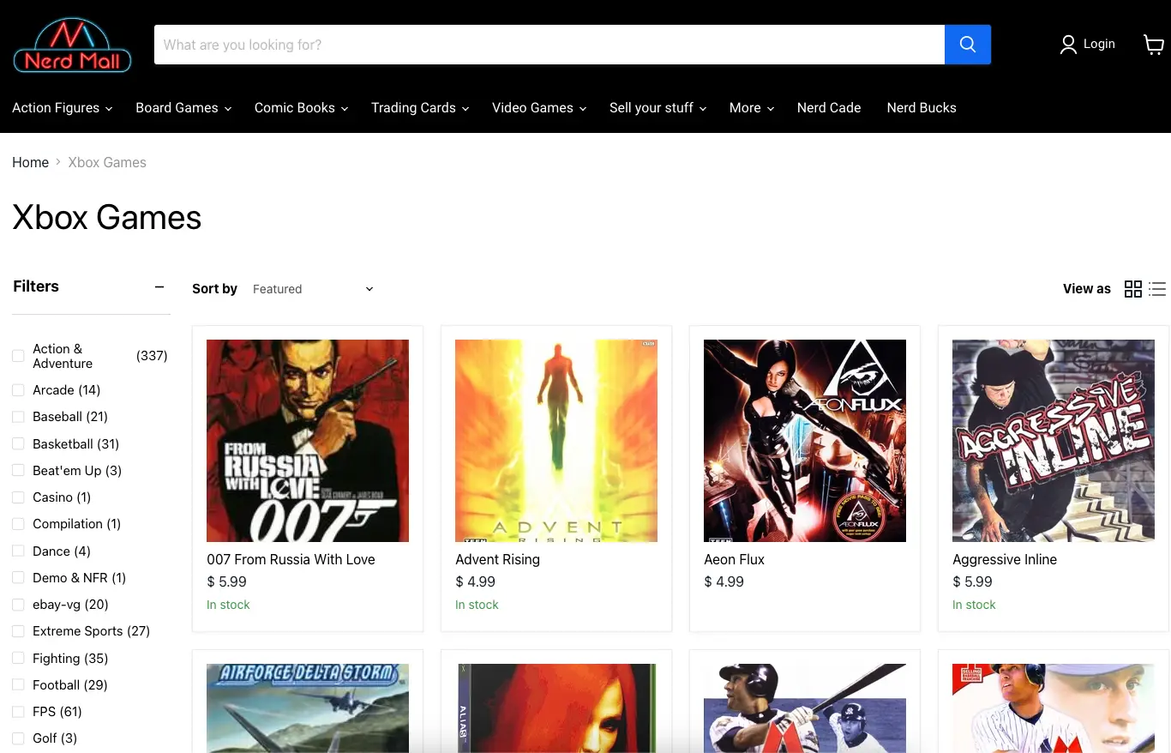Viewport: 1171px width, 753px height.
Task: Open the Aeon Flux cover image
Action: point(804,441)
